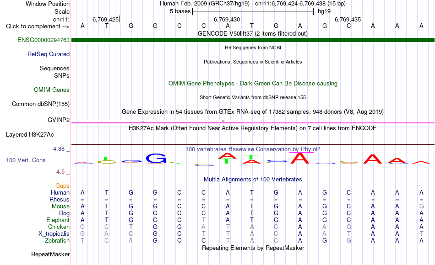Screen dimensions: 435x265
Task: Click the Window Position label
Action: pyautogui.click(x=48, y=4)
